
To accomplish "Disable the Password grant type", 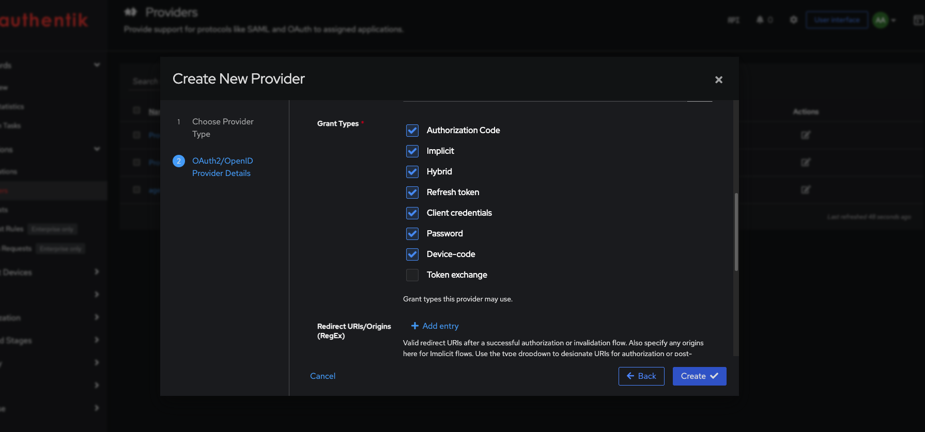I will tap(412, 234).
